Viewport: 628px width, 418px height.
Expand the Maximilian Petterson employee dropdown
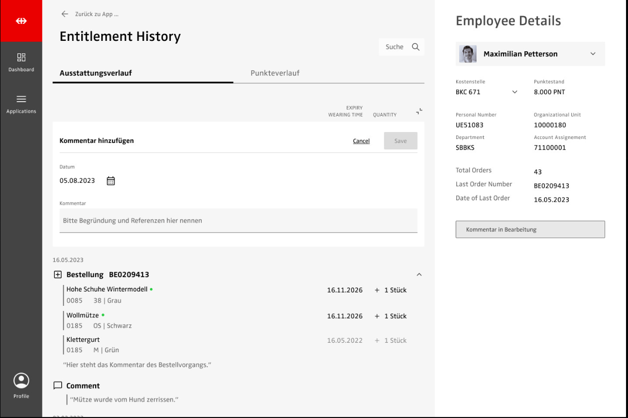pyautogui.click(x=593, y=54)
